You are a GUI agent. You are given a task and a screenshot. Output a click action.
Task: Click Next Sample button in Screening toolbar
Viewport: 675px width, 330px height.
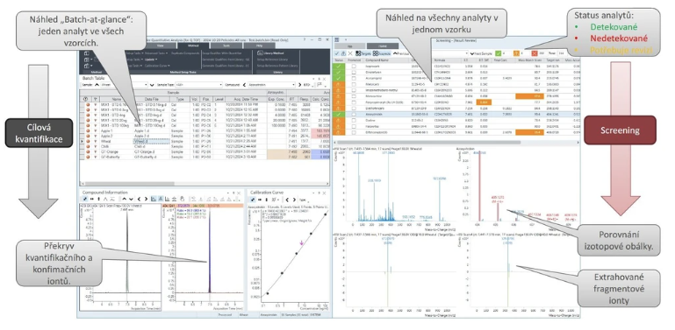tap(482, 53)
